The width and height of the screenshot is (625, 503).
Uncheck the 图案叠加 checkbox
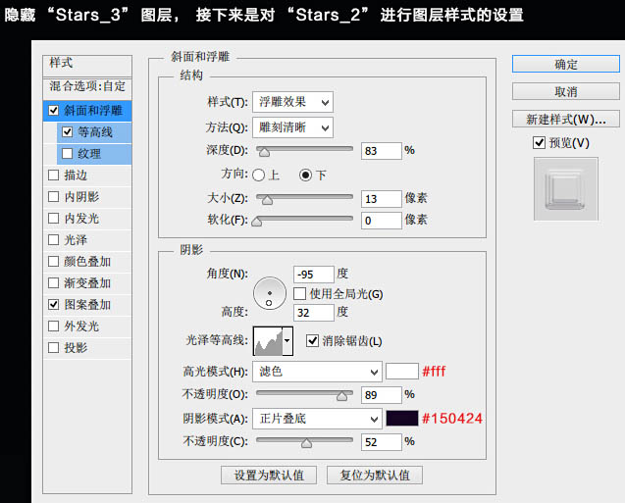point(53,305)
